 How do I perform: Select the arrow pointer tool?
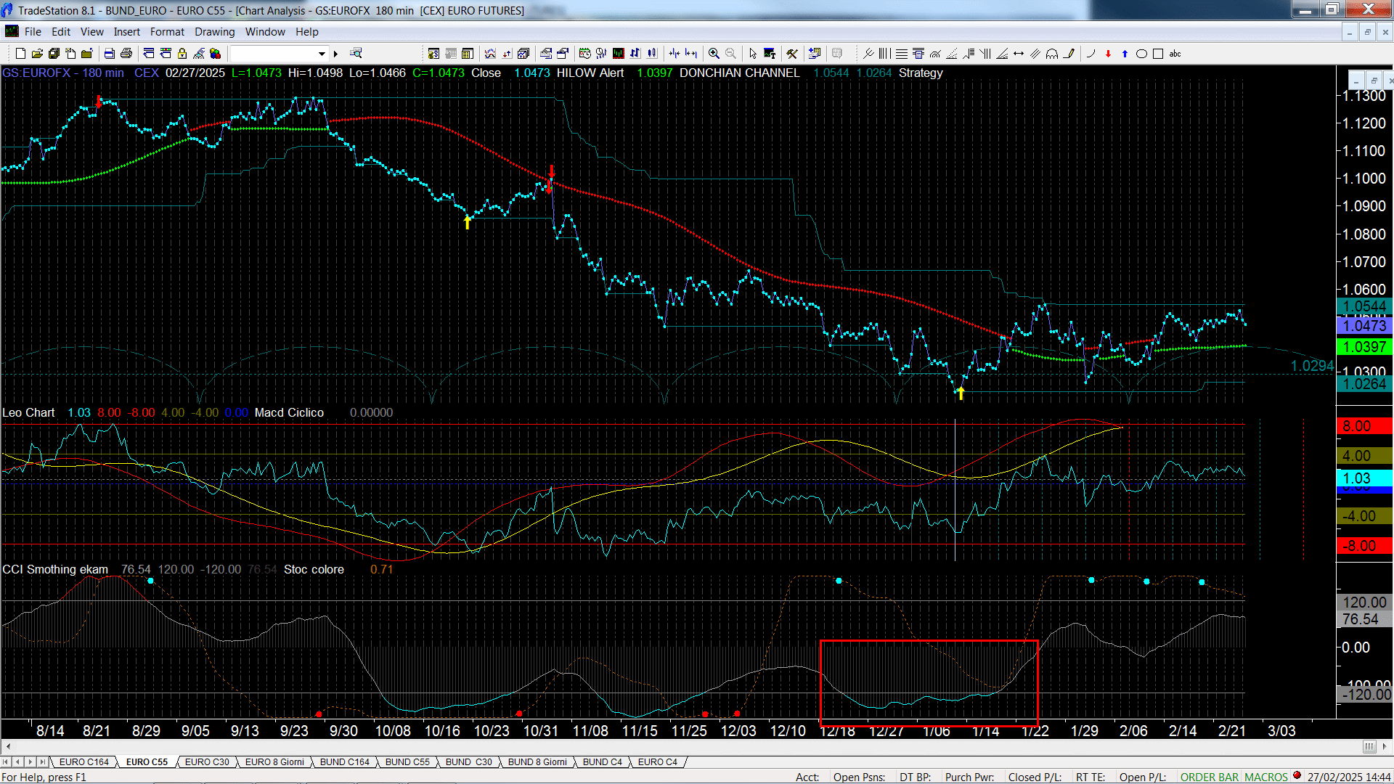753,53
